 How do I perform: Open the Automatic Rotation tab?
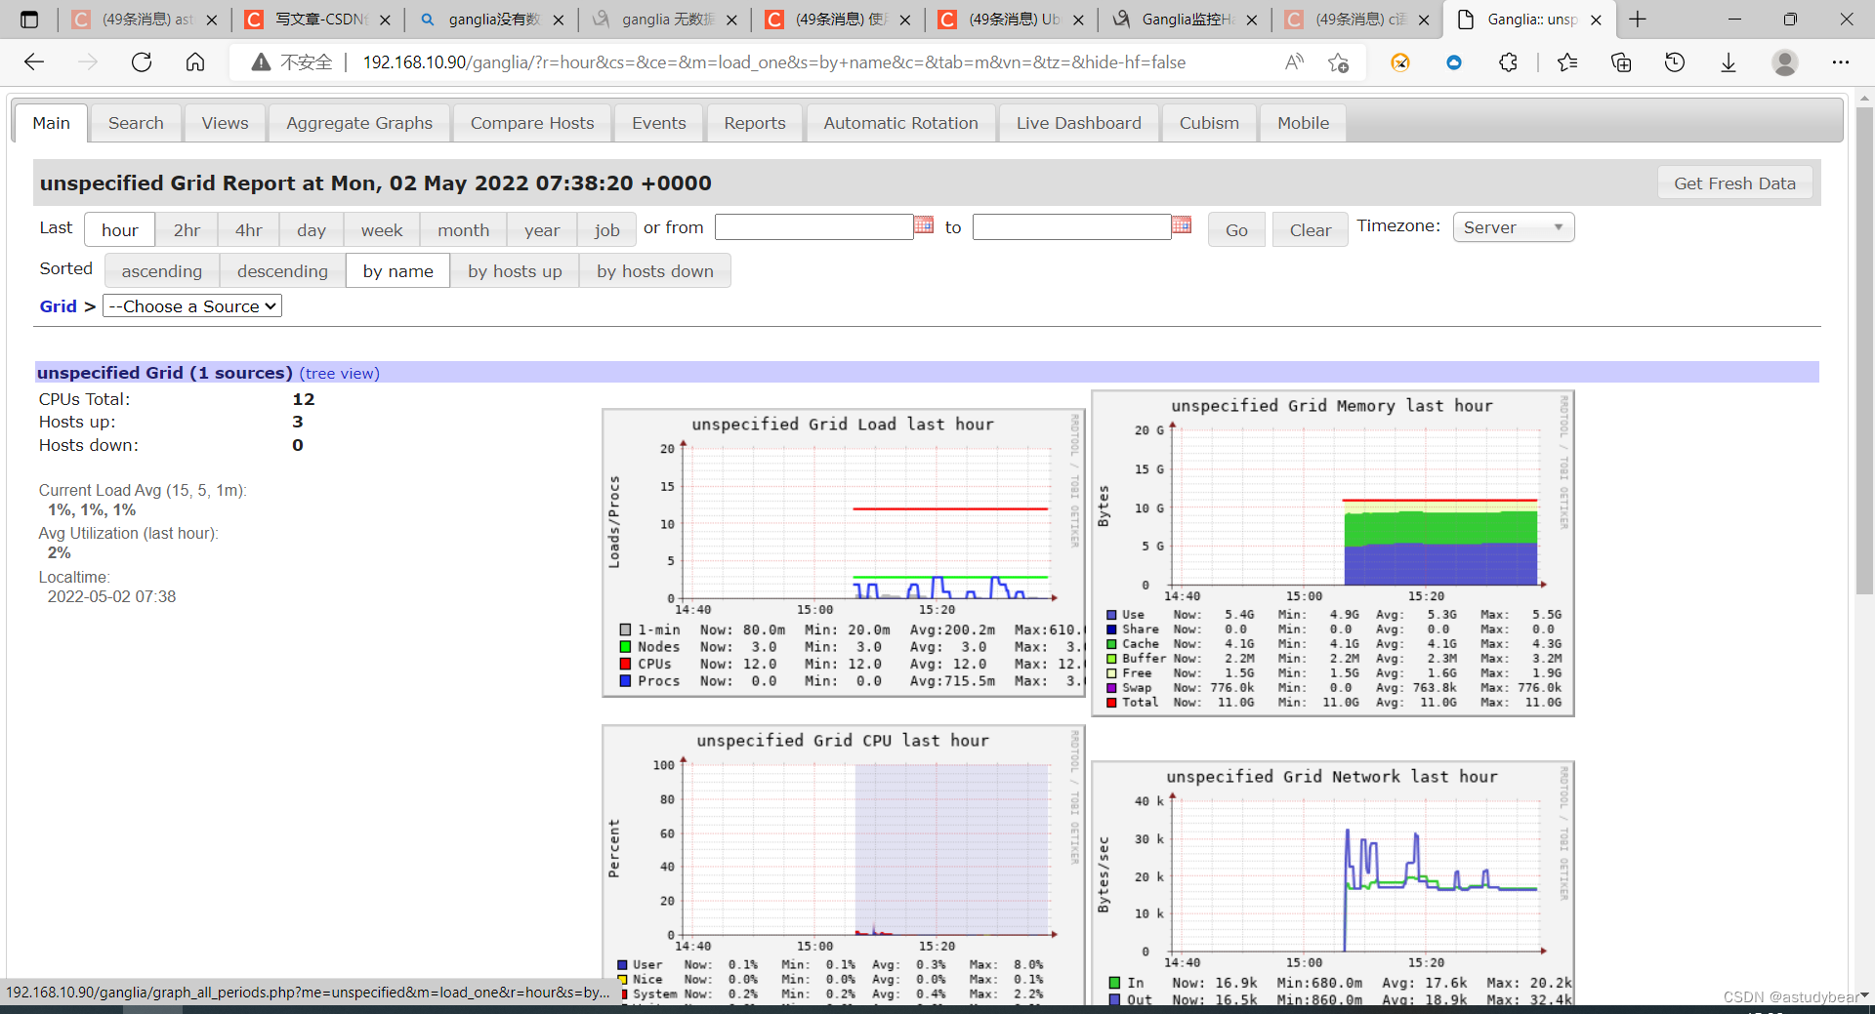click(900, 123)
